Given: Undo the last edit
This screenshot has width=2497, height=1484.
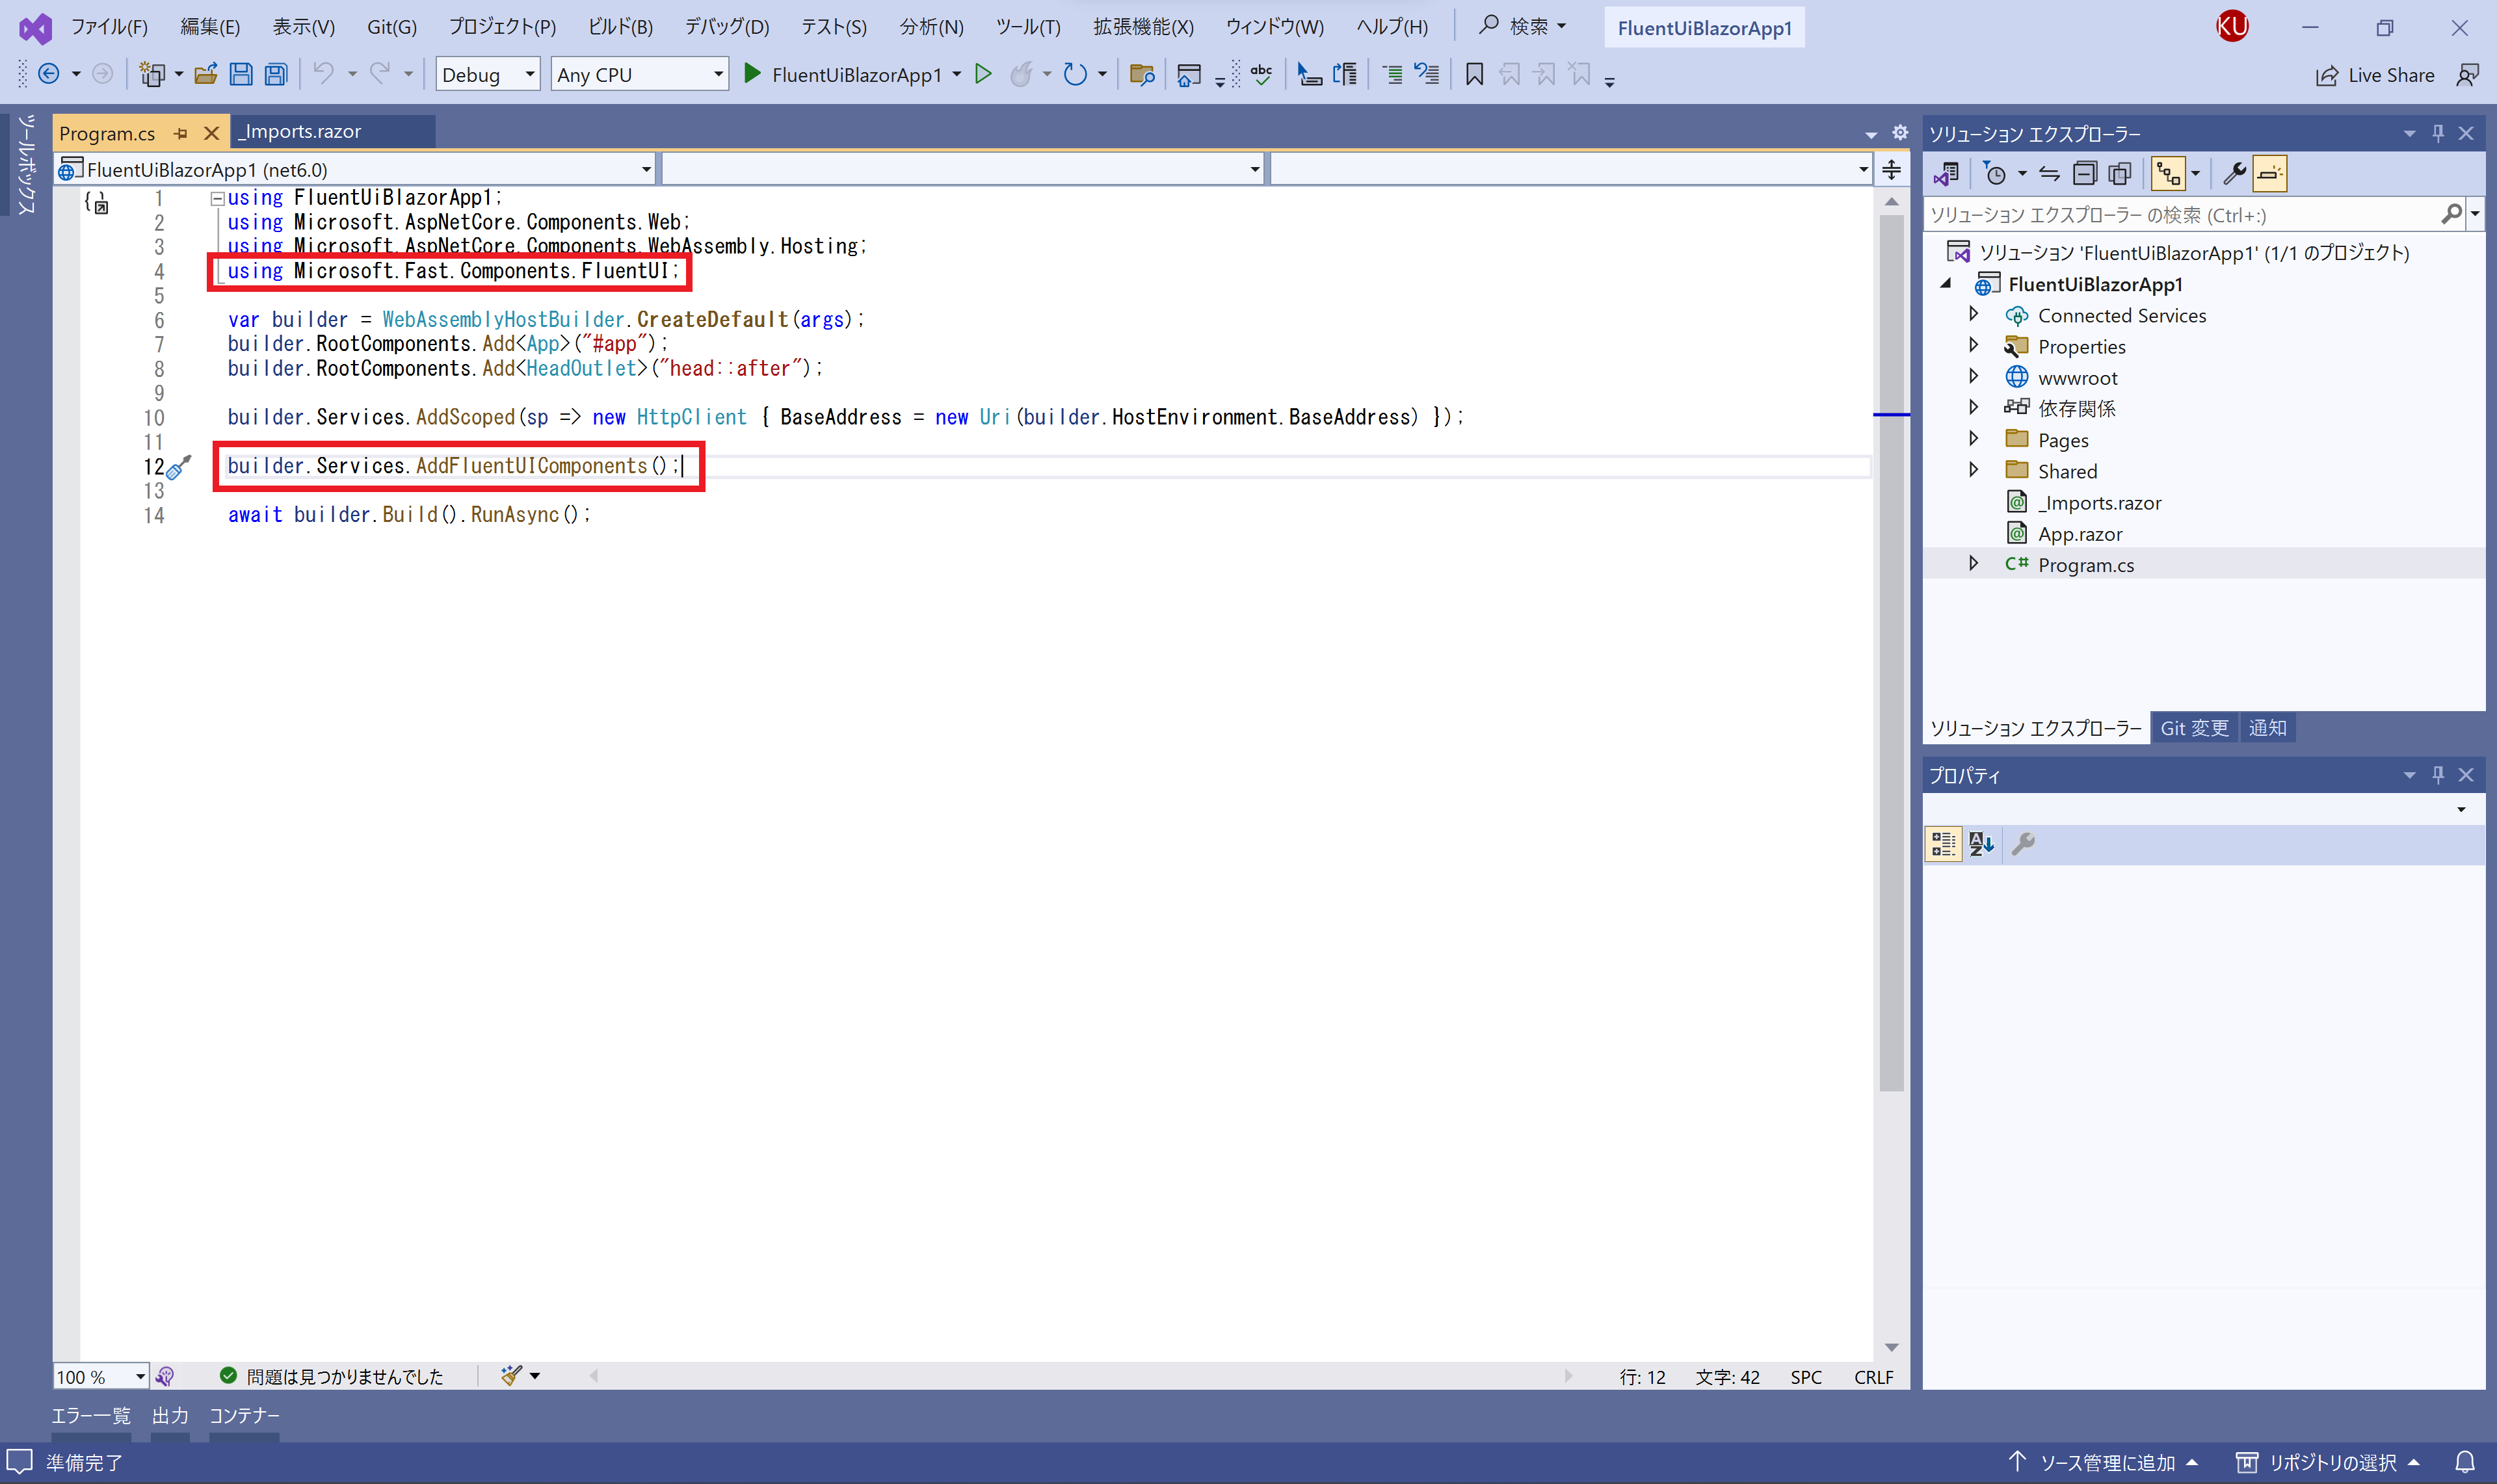Looking at the screenshot, I should tap(323, 73).
